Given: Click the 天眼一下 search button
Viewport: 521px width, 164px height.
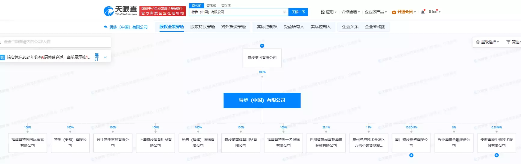Looking at the screenshot, I should click(298, 12).
